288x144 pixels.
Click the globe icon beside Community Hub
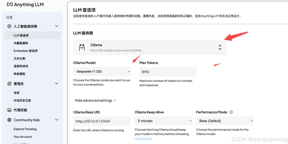[9, 120]
